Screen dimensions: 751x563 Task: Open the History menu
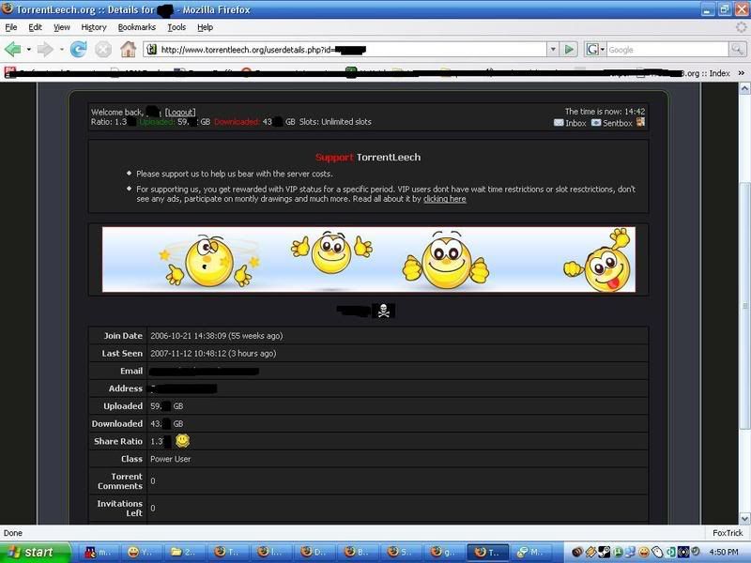[93, 27]
